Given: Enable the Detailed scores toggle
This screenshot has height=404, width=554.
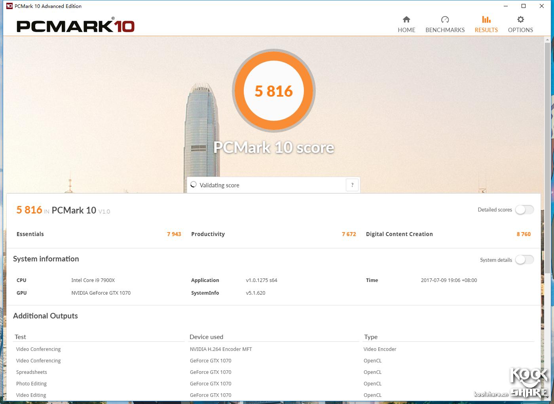Looking at the screenshot, I should coord(524,210).
